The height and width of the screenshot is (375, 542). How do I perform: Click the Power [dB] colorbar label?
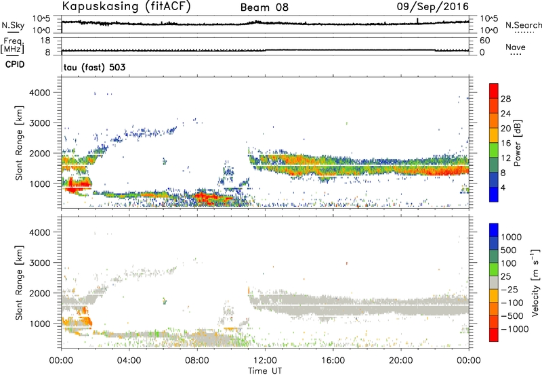517,143
